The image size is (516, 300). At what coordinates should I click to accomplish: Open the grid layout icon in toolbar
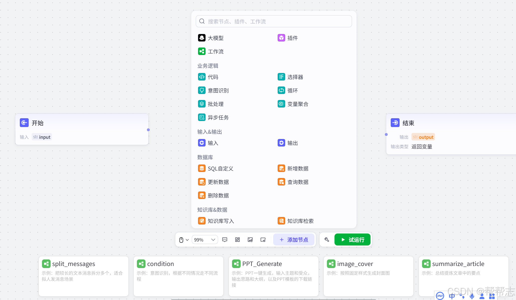coord(238,240)
